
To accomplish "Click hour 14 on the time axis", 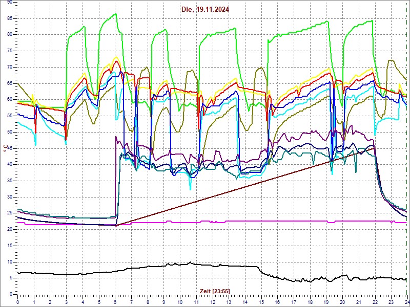I will [245, 302].
